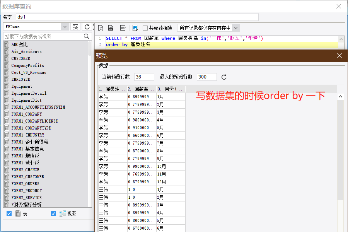Screen dimensions: 348x232
Task: Click the SQL database icon in toolbar
Action: pyautogui.click(x=111, y=28)
